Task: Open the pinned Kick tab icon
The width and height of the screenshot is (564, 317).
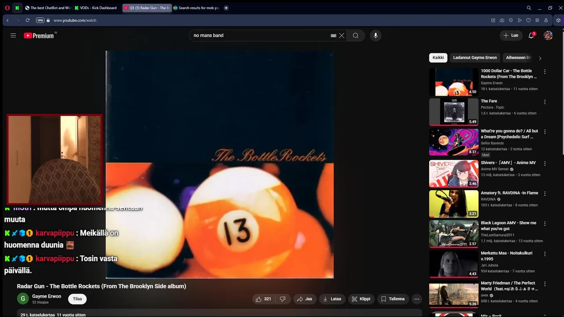Action: pyautogui.click(x=17, y=8)
